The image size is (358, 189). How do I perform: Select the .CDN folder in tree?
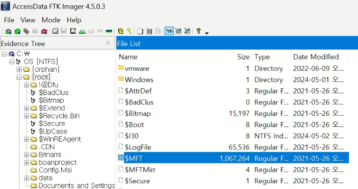(47, 147)
